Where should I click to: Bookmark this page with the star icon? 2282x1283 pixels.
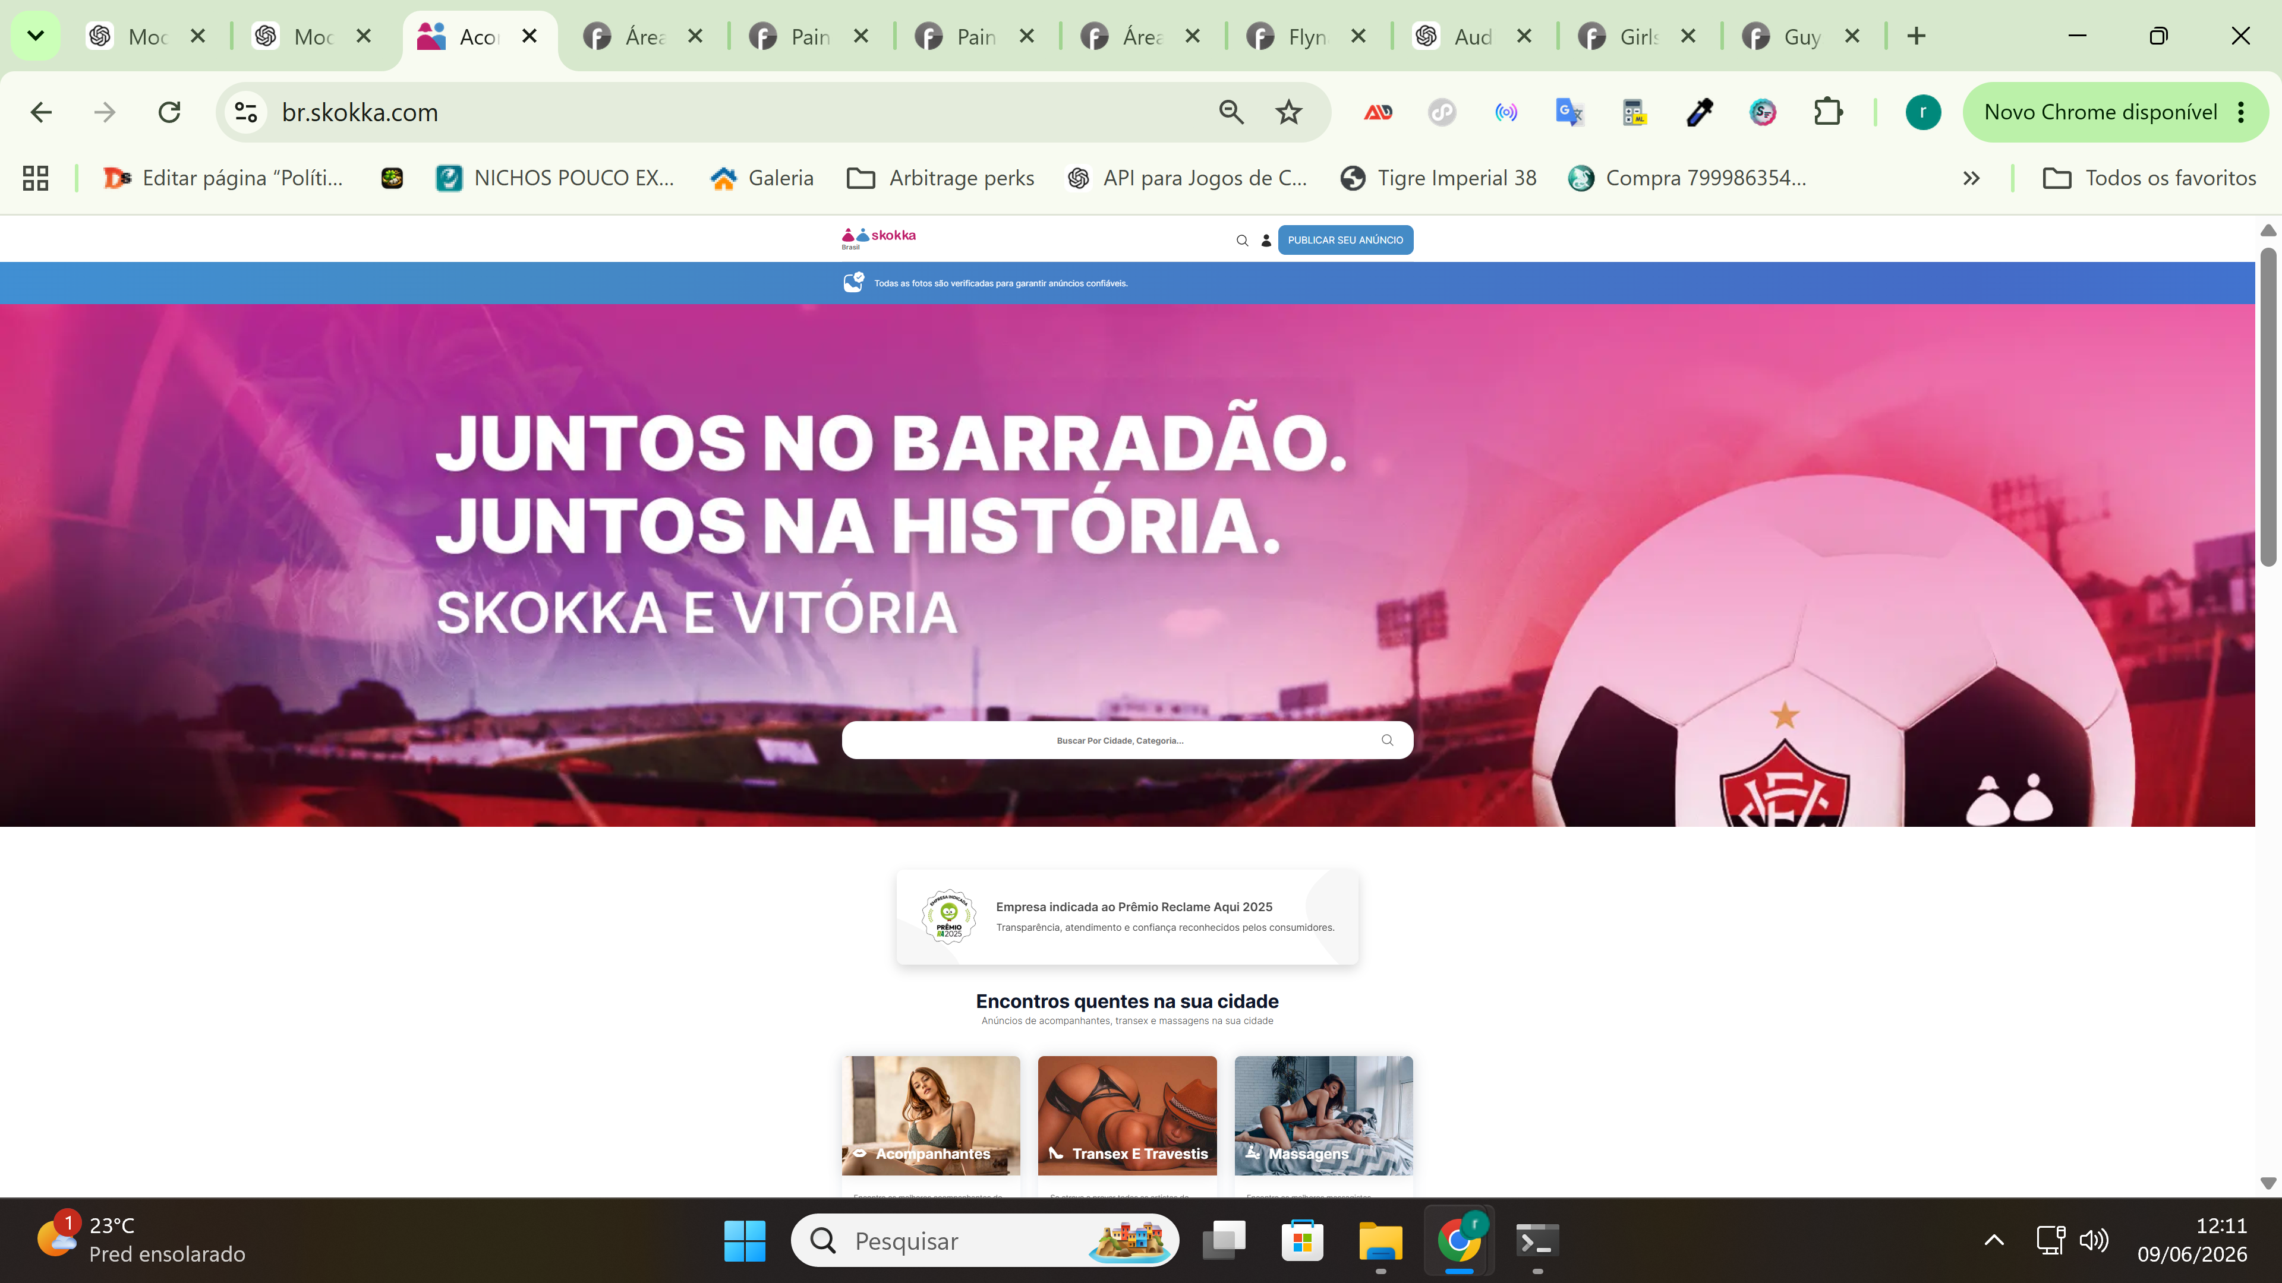tap(1289, 112)
